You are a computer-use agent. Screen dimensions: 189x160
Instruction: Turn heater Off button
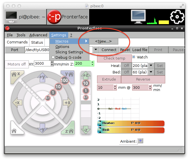(x=126, y=66)
